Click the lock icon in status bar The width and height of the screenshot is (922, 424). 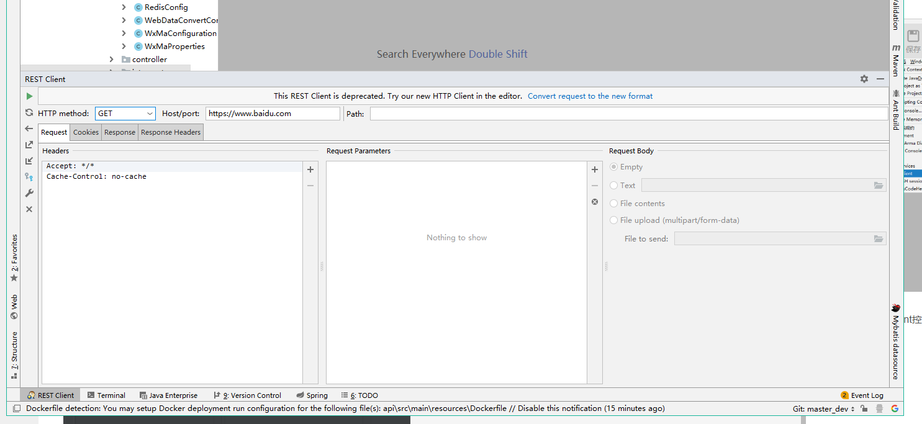coord(864,408)
